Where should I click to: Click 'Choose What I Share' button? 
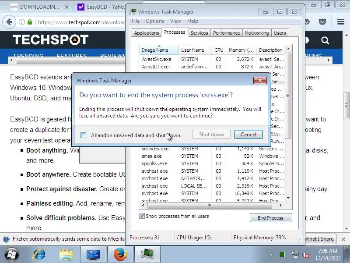[x=321, y=239]
